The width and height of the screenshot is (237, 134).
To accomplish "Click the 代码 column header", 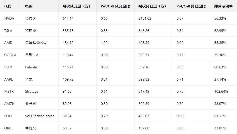I will click(8, 6).
